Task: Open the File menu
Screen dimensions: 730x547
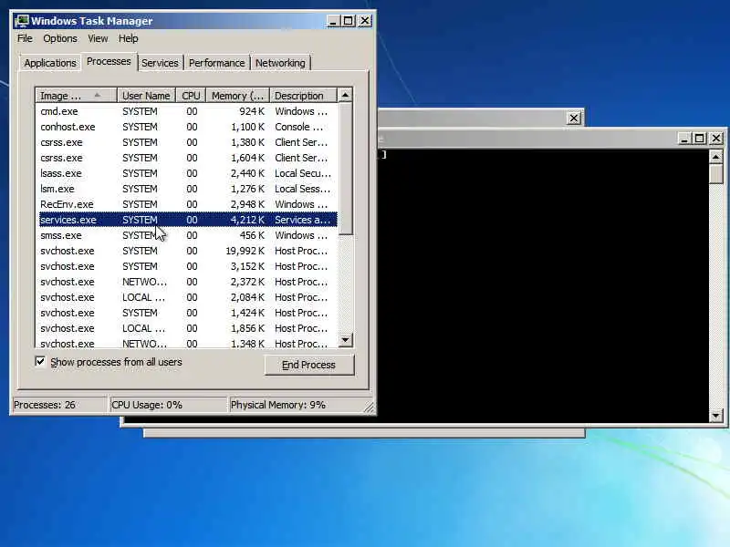Action: [x=25, y=38]
